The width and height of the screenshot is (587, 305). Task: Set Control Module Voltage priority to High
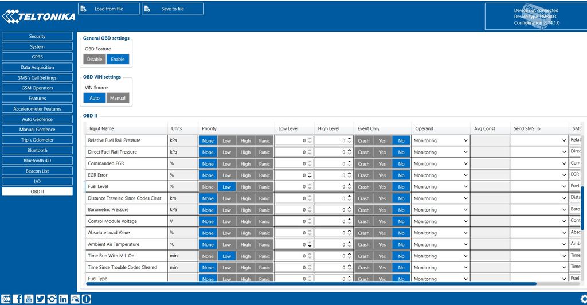245,221
